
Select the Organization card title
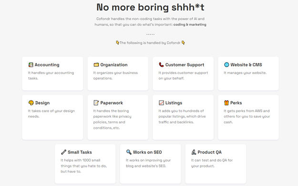114,65
